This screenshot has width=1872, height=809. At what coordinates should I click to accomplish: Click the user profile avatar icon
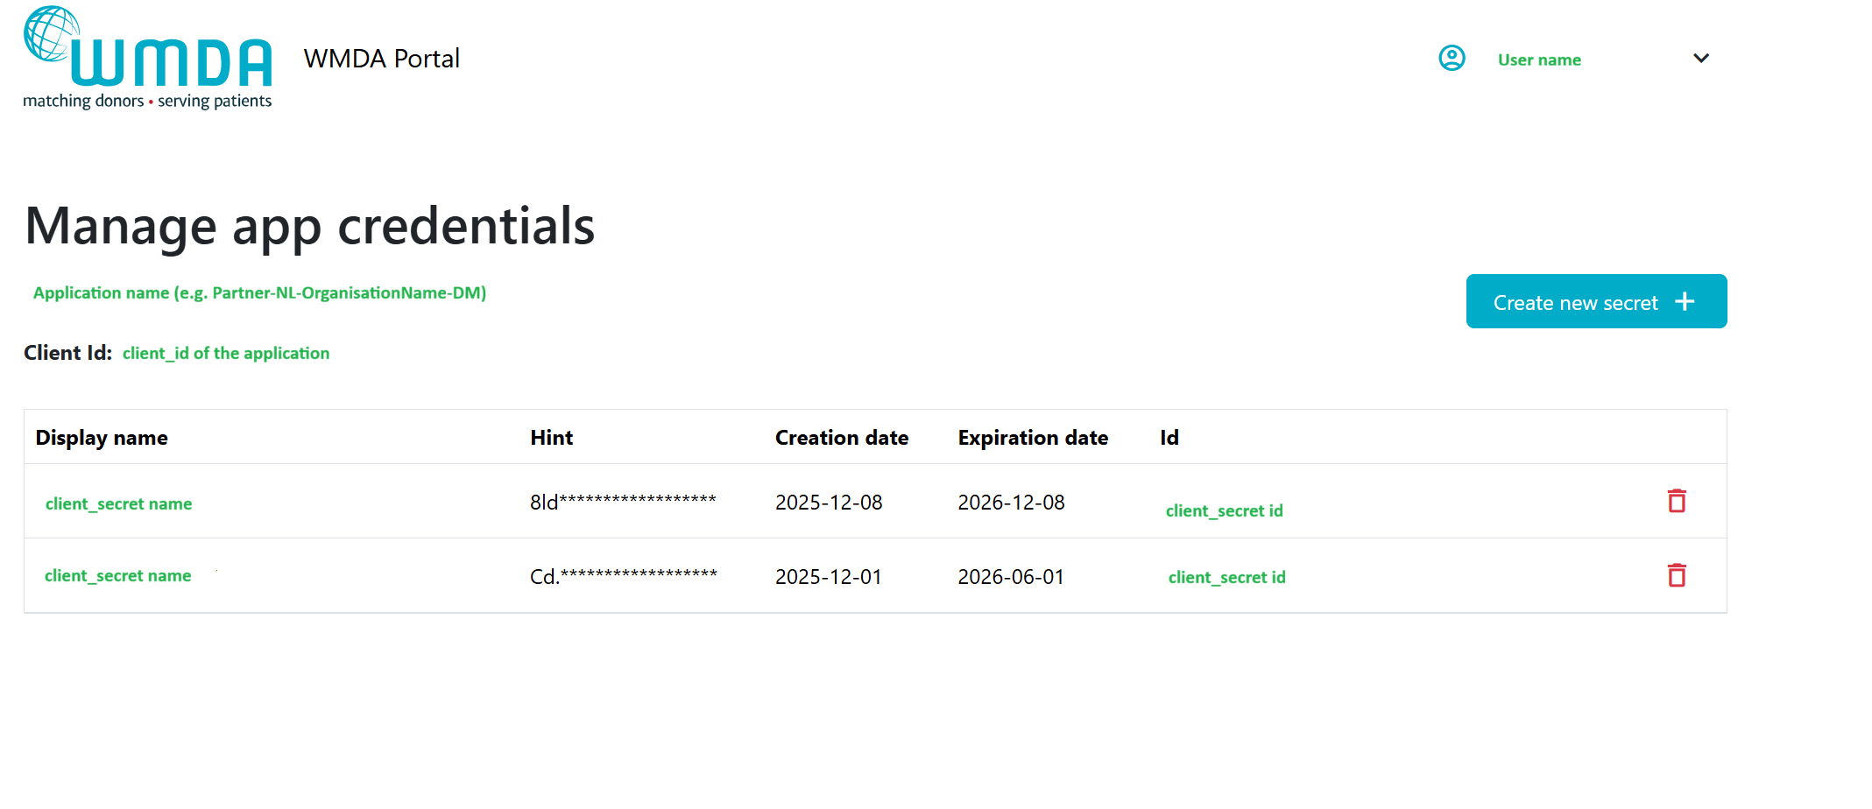pos(1452,59)
